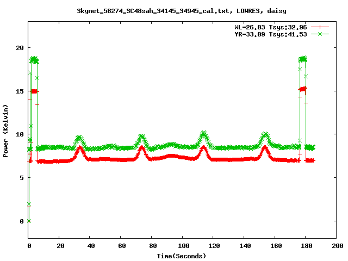Click the x-axis tick label 100
Image resolution: width=348 pixels, height=261 pixels.
pyautogui.click(x=184, y=246)
